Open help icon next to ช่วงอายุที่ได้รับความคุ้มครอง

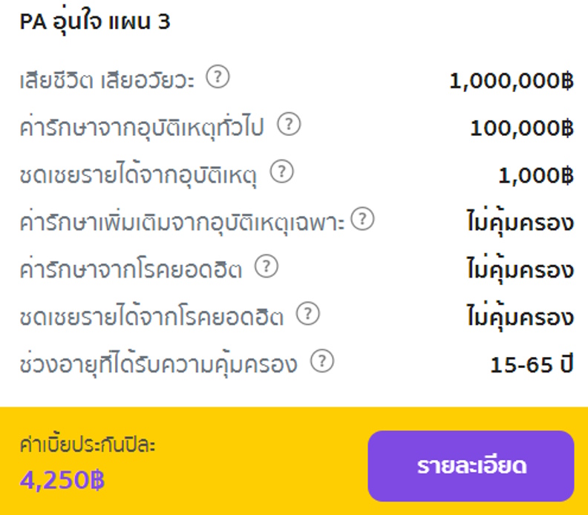[321, 361]
